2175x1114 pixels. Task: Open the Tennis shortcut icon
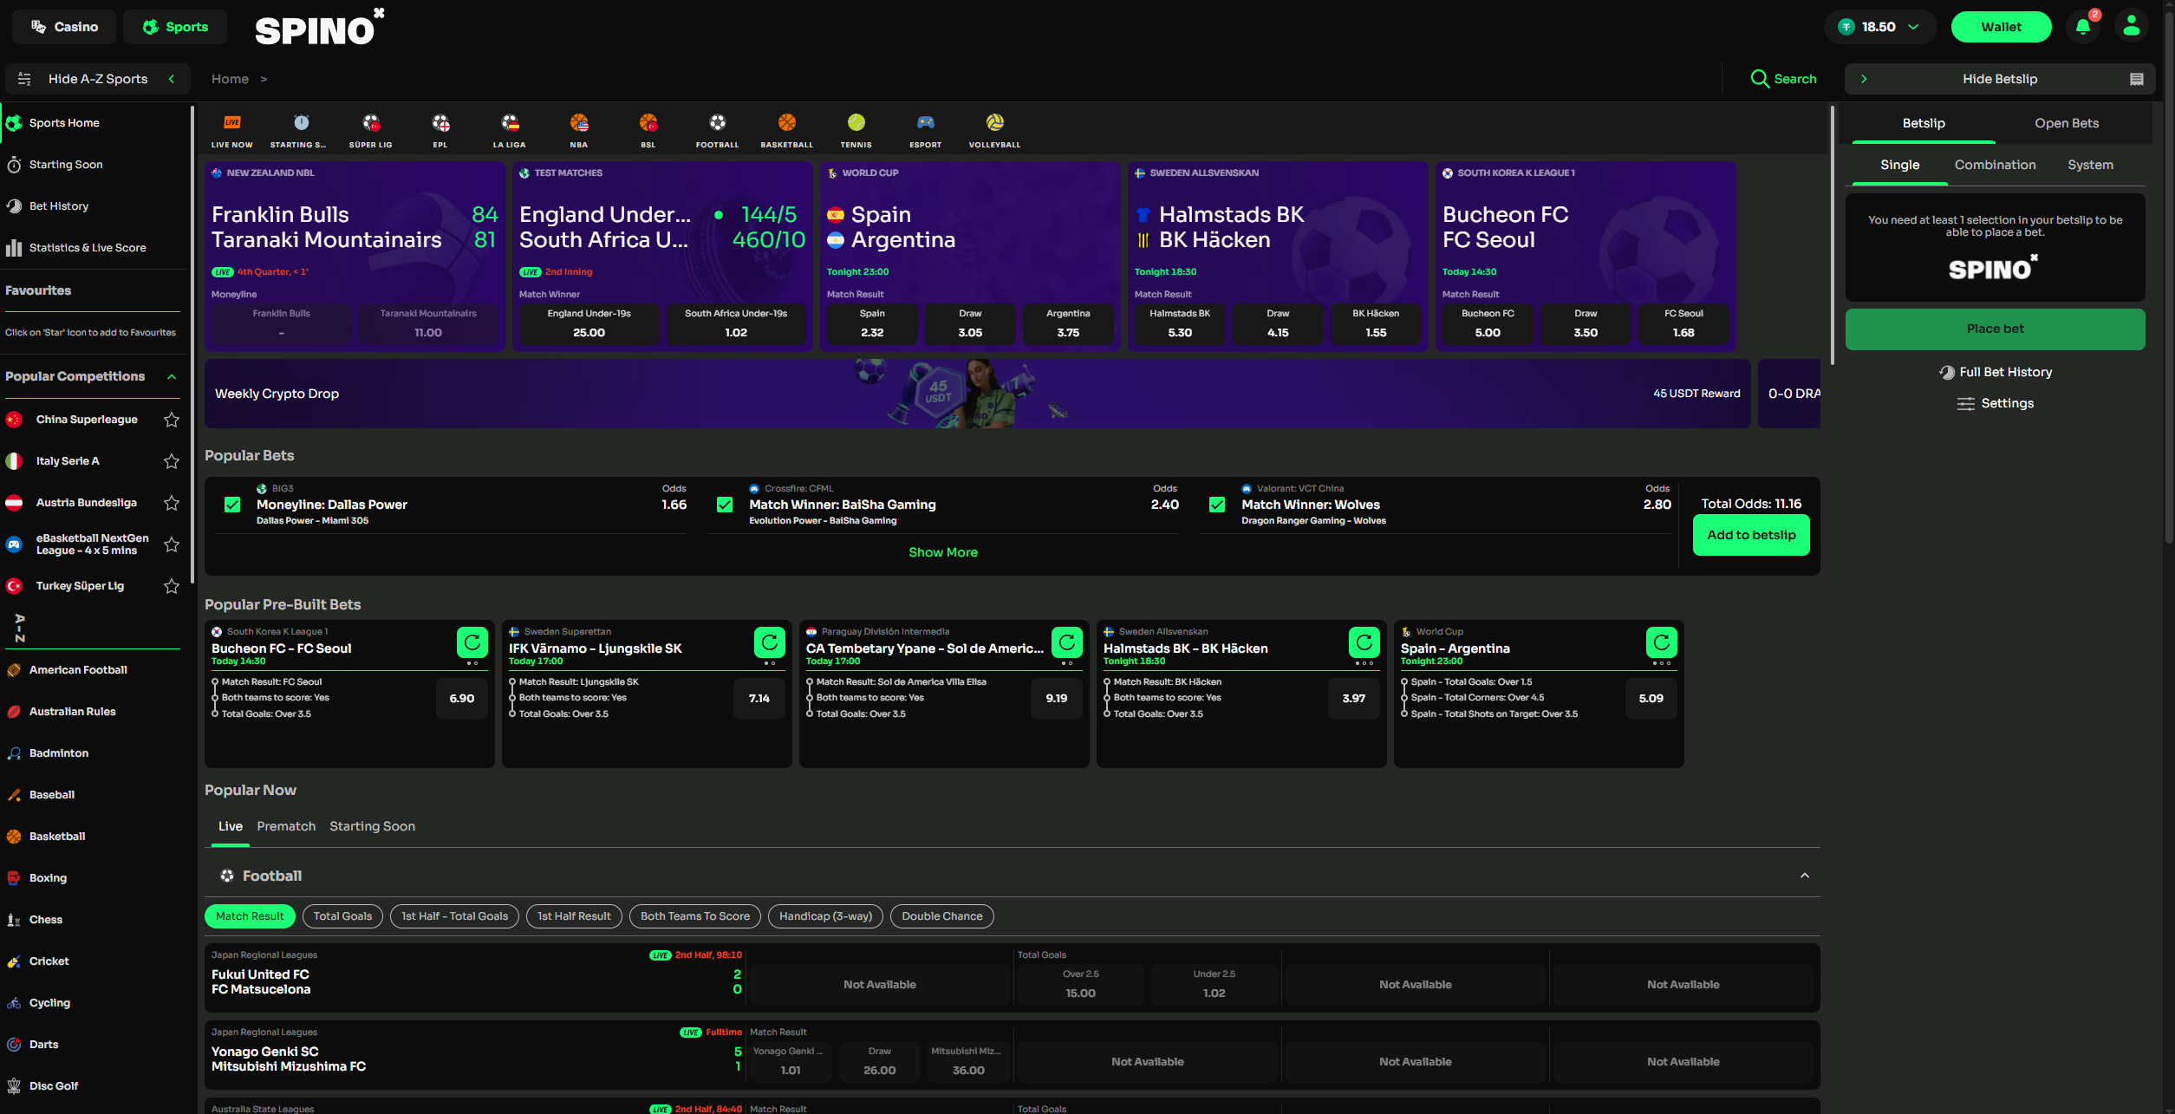[x=856, y=123]
